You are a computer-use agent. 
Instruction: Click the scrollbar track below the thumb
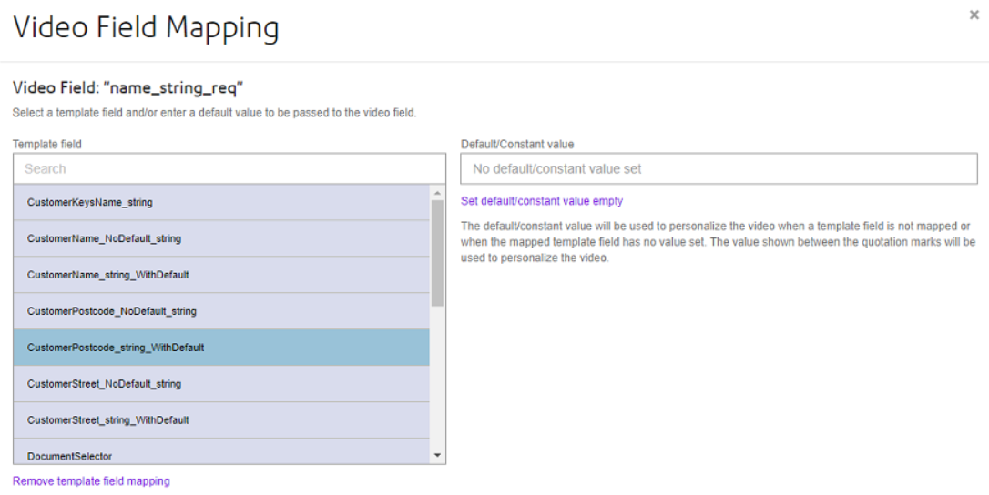coord(438,379)
